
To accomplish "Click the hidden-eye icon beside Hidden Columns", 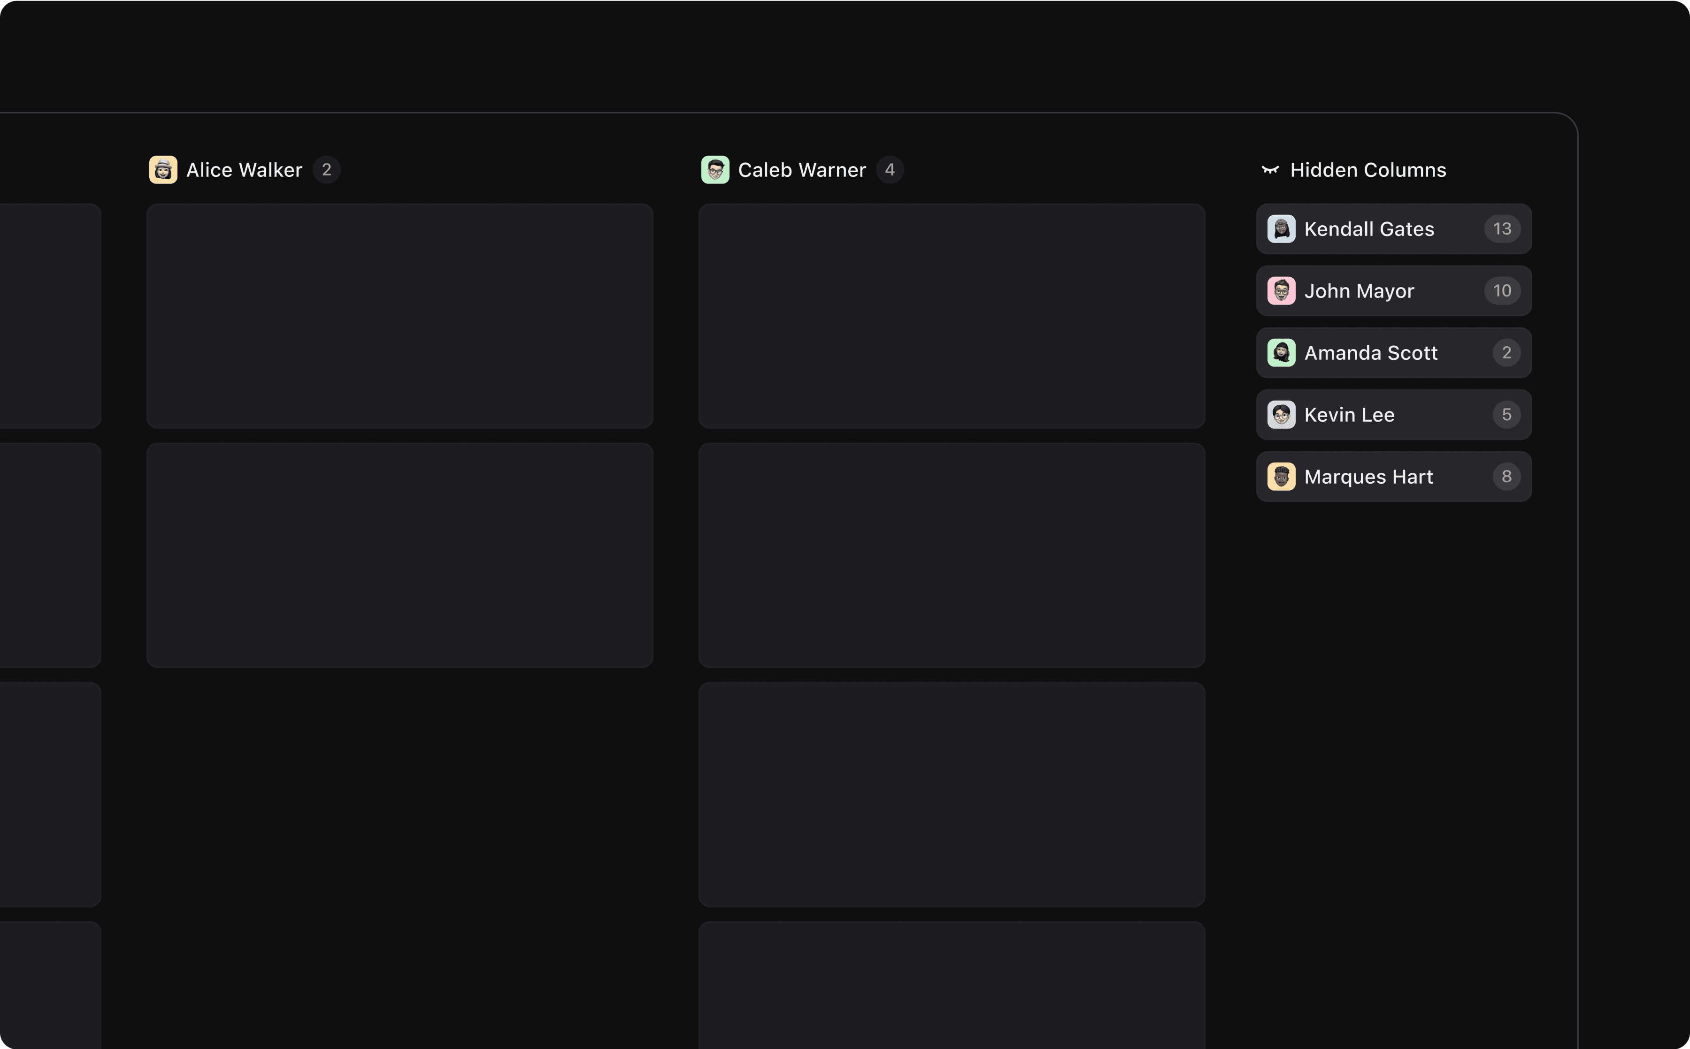I will [x=1269, y=170].
